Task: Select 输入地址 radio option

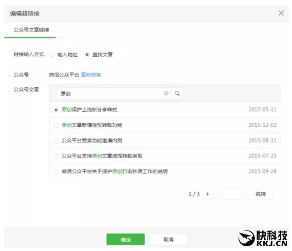Action: point(53,55)
